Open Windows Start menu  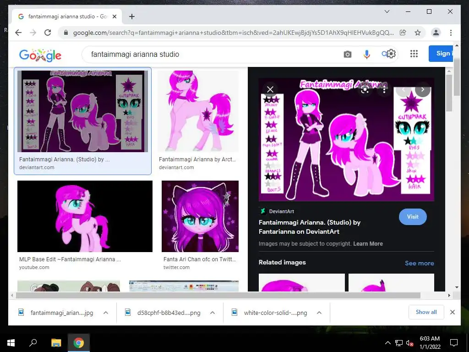click(x=11, y=343)
